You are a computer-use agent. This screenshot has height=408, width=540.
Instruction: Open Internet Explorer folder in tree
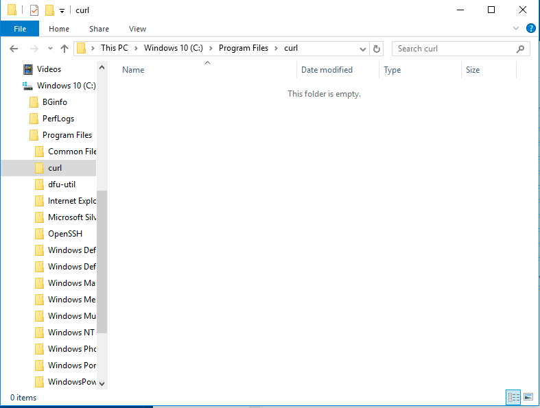point(71,201)
